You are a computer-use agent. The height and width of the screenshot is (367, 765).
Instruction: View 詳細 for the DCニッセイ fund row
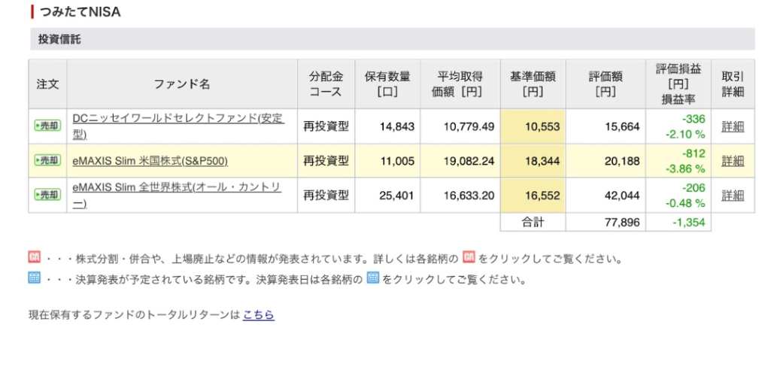[732, 126]
